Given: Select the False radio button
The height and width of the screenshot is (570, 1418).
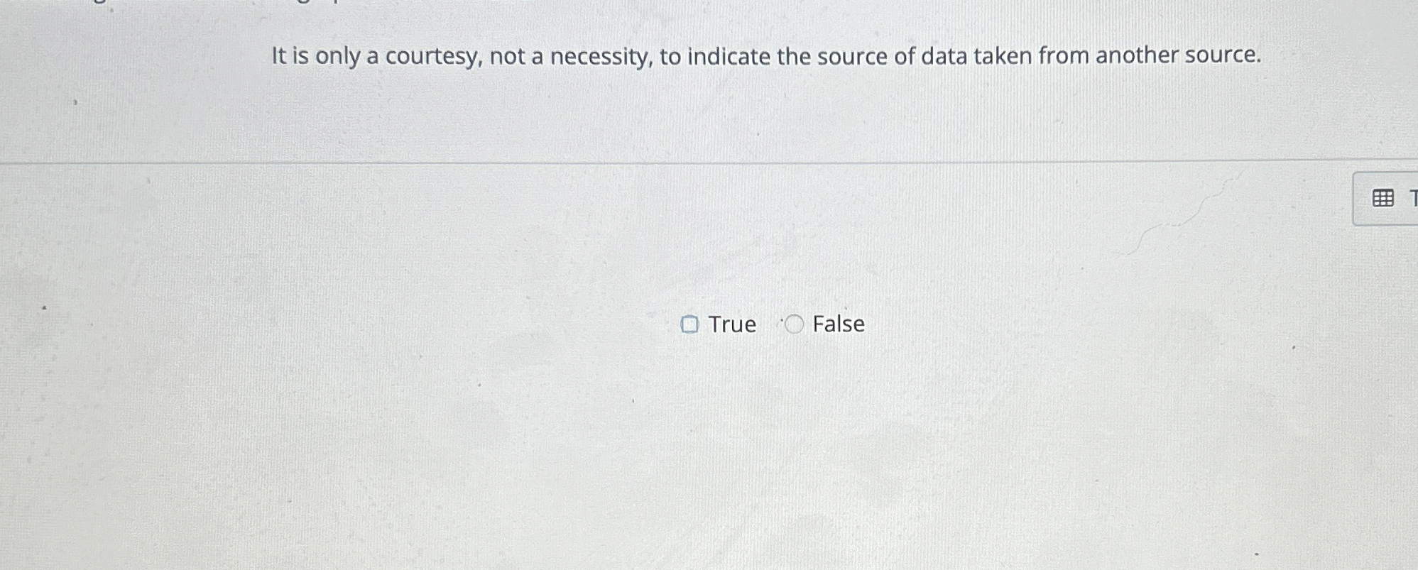Looking at the screenshot, I should click(x=793, y=324).
